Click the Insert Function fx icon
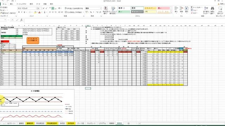 [21, 20]
